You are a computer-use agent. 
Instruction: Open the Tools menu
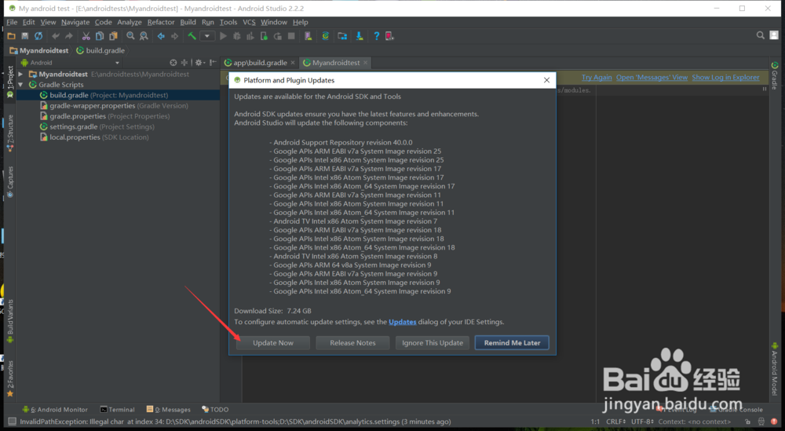(228, 22)
